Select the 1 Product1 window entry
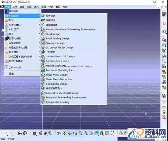168x141 pixels. pyautogui.click(x=22, y=67)
